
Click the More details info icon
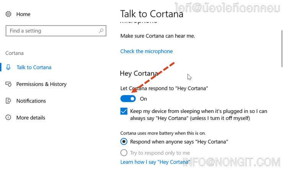coord(8,118)
